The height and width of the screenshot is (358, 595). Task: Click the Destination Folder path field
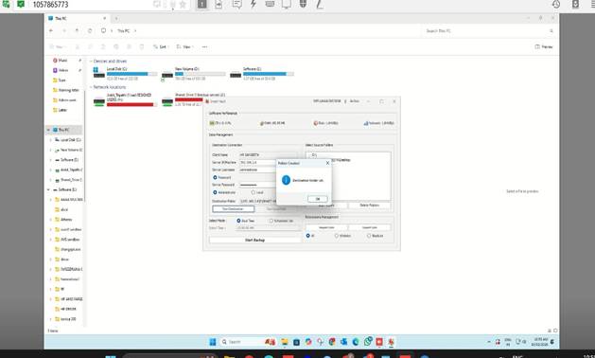pyautogui.click(x=258, y=201)
